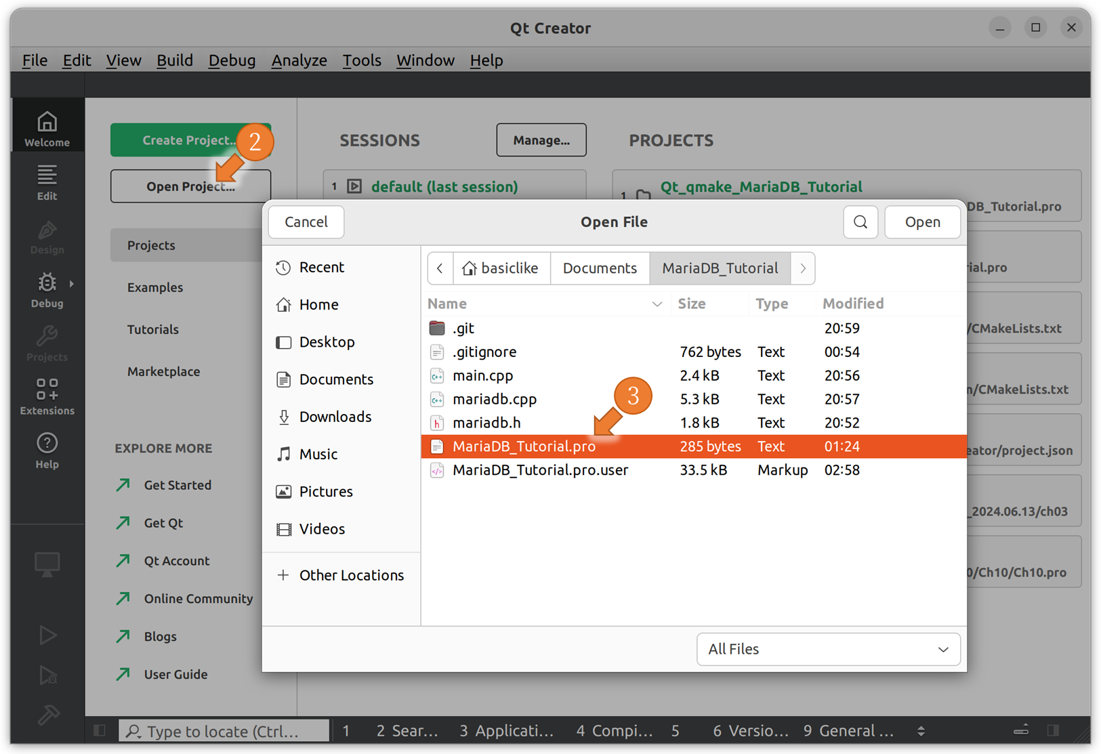Expand Debug mode submenu arrow
Image resolution: width=1101 pixels, height=754 pixels.
coord(72,284)
